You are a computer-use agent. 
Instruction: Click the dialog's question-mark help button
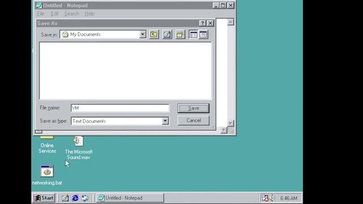coord(202,23)
